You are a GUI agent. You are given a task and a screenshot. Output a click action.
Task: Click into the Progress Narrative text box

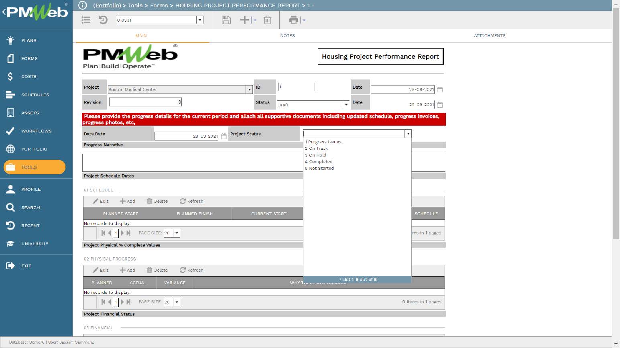pos(193,163)
